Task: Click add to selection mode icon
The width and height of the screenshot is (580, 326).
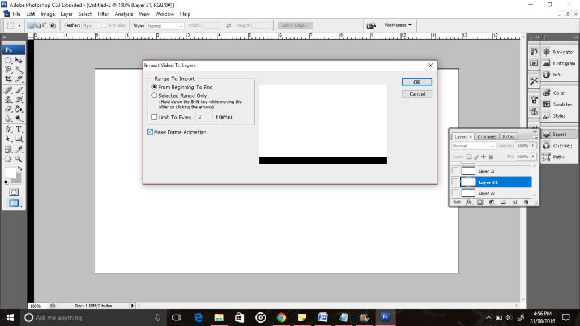Action: (38, 25)
